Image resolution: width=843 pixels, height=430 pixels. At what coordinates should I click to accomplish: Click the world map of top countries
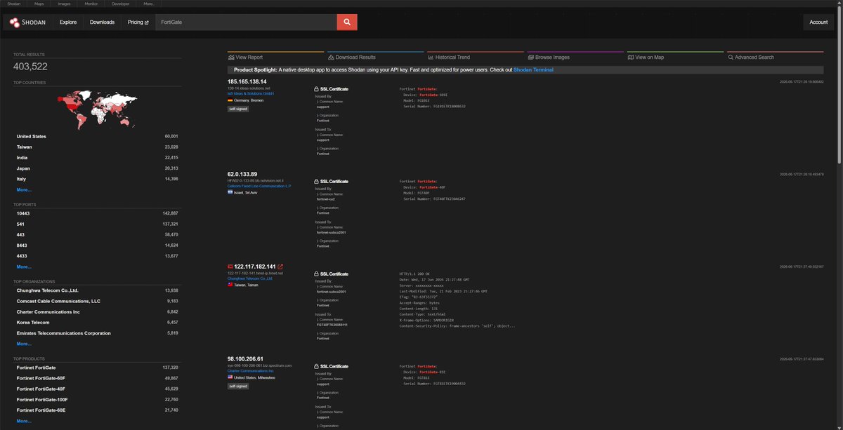point(97,109)
